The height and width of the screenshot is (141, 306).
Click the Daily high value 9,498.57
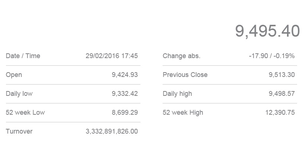[281, 94]
